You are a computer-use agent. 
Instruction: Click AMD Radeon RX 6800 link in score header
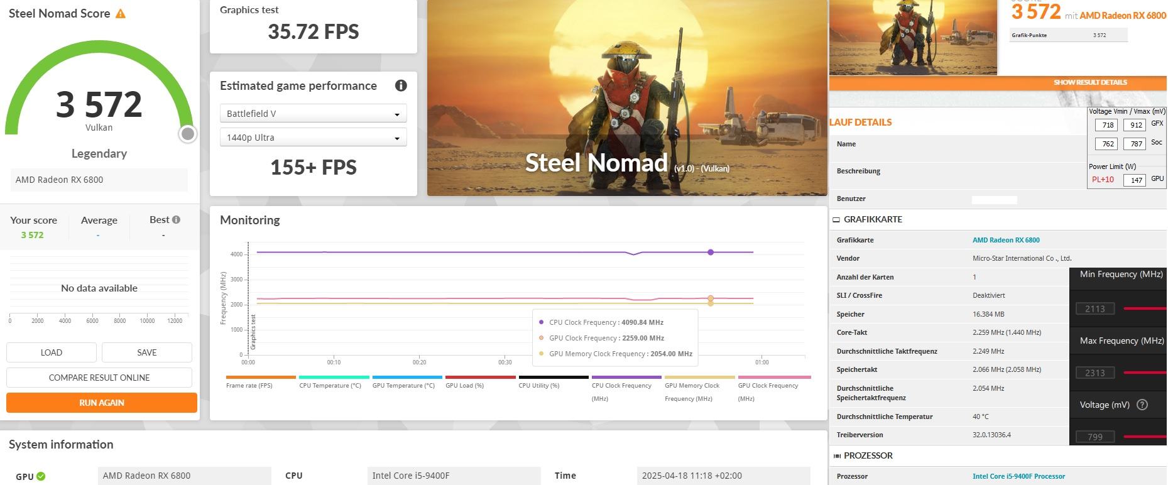(1123, 16)
